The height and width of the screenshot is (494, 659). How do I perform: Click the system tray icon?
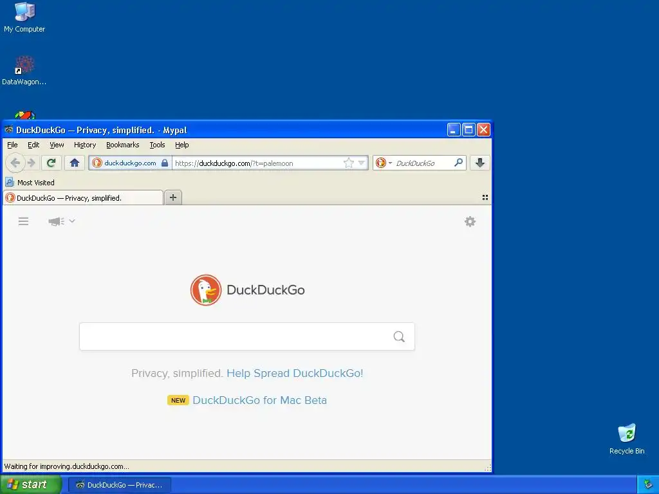[x=648, y=485]
